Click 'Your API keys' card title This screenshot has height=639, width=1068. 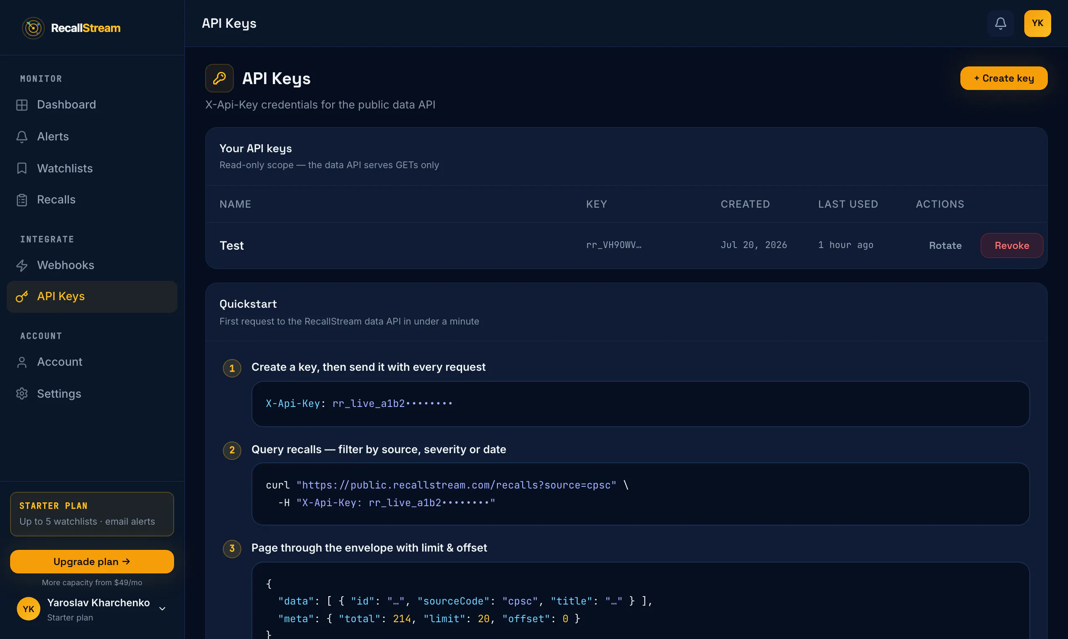(256, 148)
